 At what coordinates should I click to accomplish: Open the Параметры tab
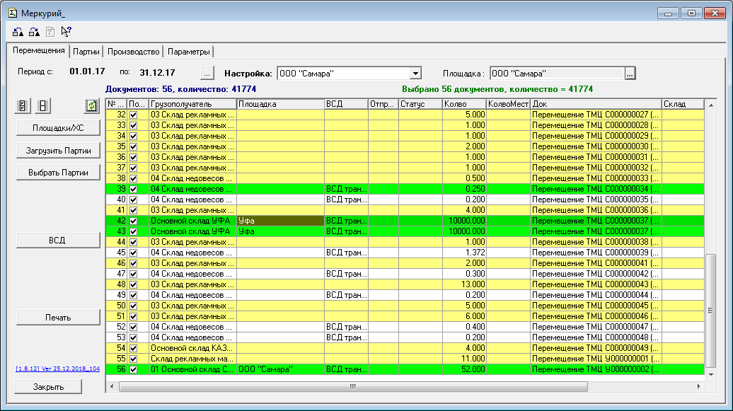point(188,52)
